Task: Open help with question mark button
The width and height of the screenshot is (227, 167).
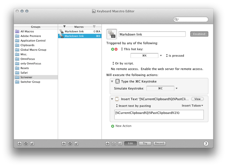Action: [206, 144]
